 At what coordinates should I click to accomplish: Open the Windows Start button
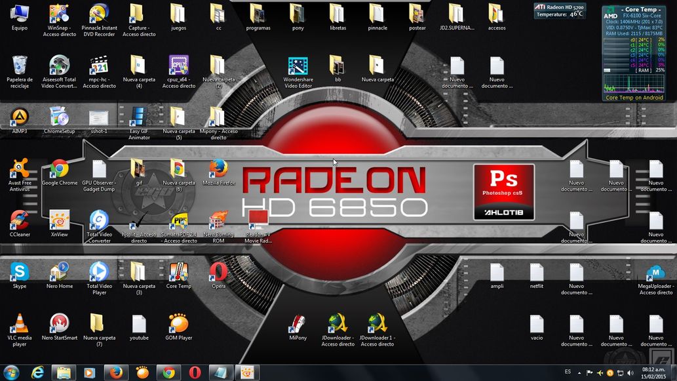click(11, 372)
